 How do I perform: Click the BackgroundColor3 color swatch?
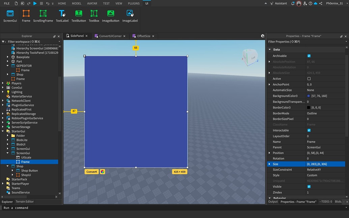pyautogui.click(x=308, y=96)
